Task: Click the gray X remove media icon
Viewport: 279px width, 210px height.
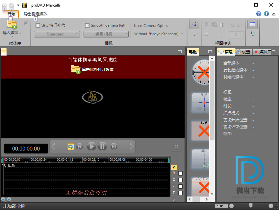Action: pos(26,23)
